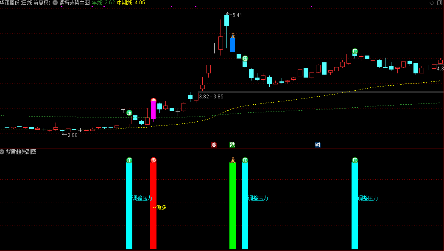This screenshot has height=251, width=444.
Task: Click 压 icon atop rightmost cyan sub-chart bar
Action: [x=355, y=160]
